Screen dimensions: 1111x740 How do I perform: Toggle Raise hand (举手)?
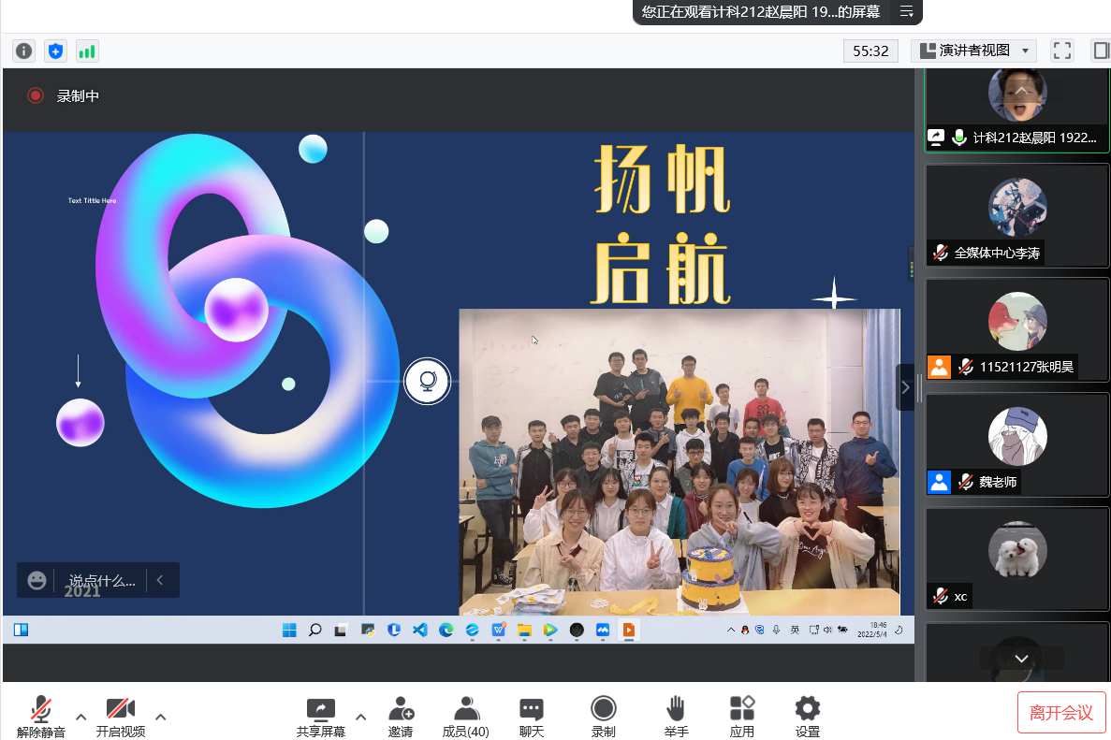[676, 717]
